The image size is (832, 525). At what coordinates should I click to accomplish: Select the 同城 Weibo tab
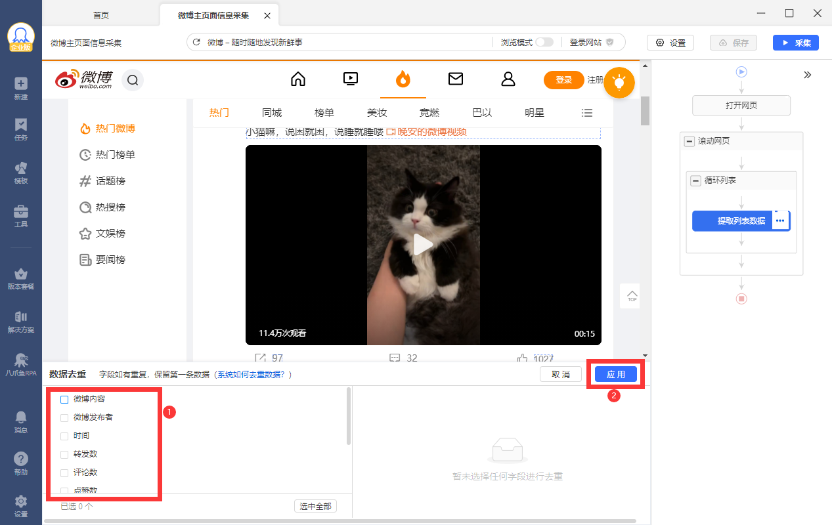272,113
